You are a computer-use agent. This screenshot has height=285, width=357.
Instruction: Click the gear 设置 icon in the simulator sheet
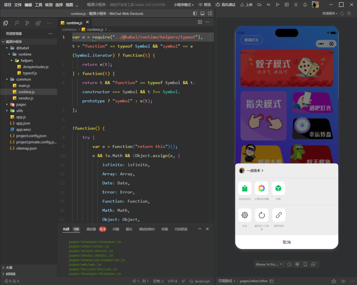245,215
